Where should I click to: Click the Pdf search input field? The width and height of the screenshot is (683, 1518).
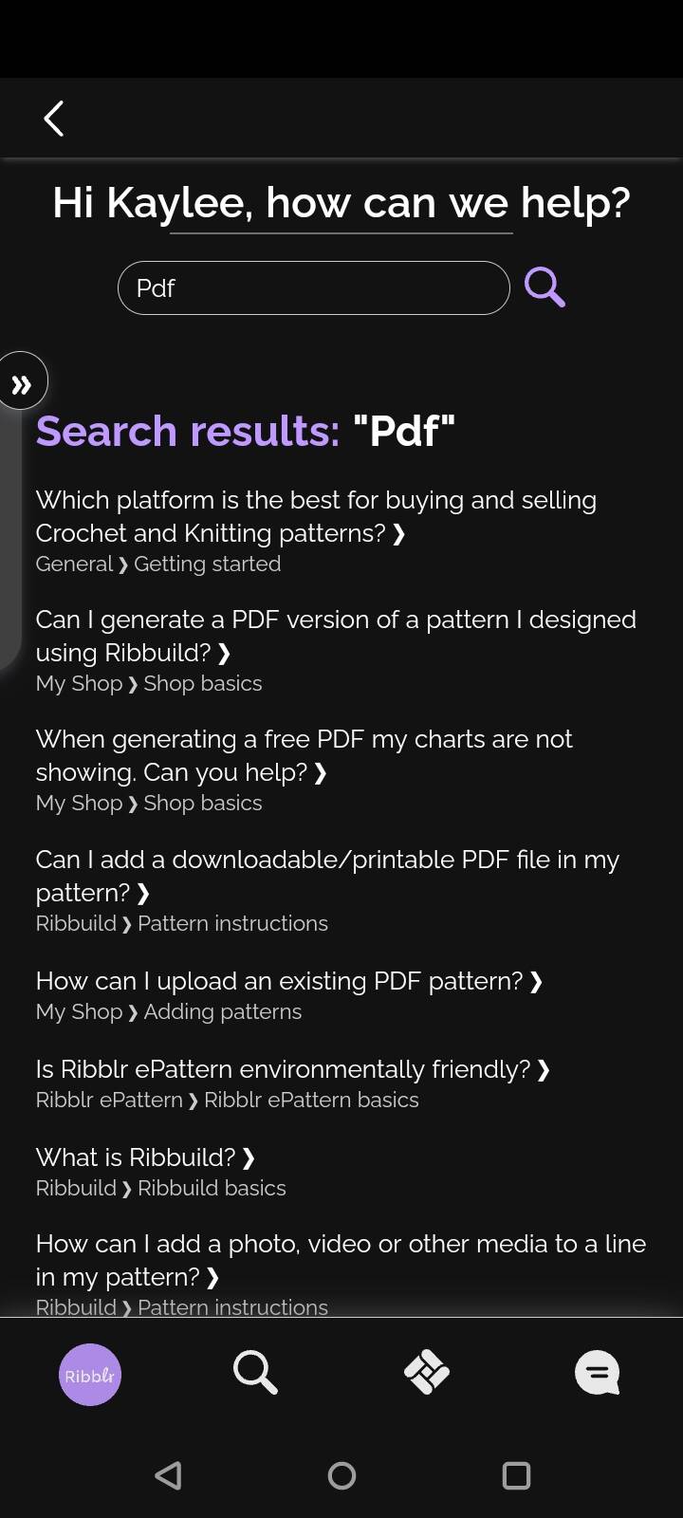[314, 287]
